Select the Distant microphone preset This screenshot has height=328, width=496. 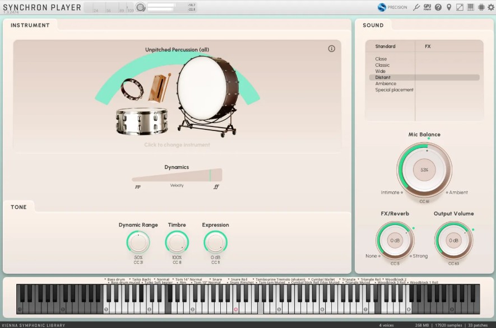coord(383,77)
